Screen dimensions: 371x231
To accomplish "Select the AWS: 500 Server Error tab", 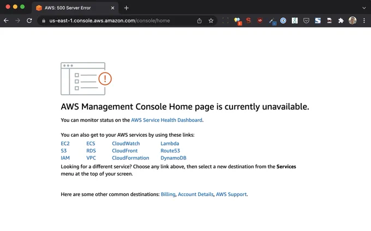I will tap(75, 8).
